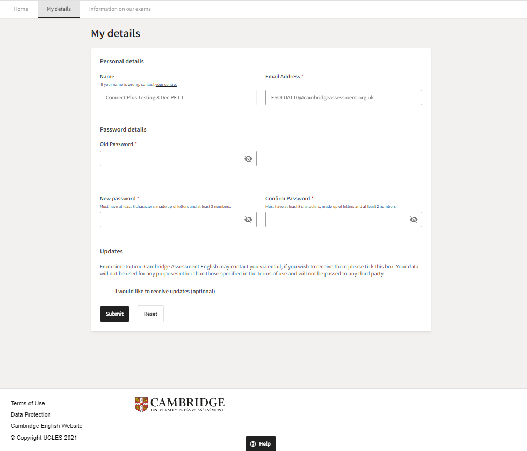Submit the personal details form
527x451 pixels.
coord(114,314)
